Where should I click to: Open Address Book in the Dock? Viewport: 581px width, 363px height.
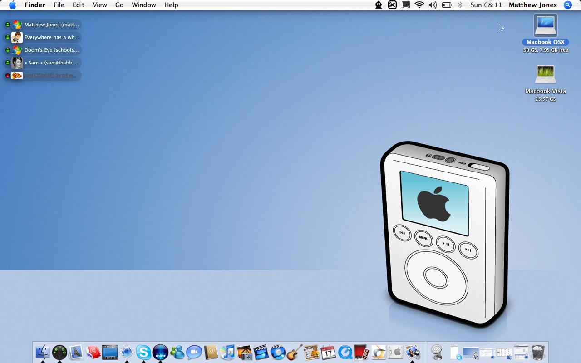click(211, 352)
